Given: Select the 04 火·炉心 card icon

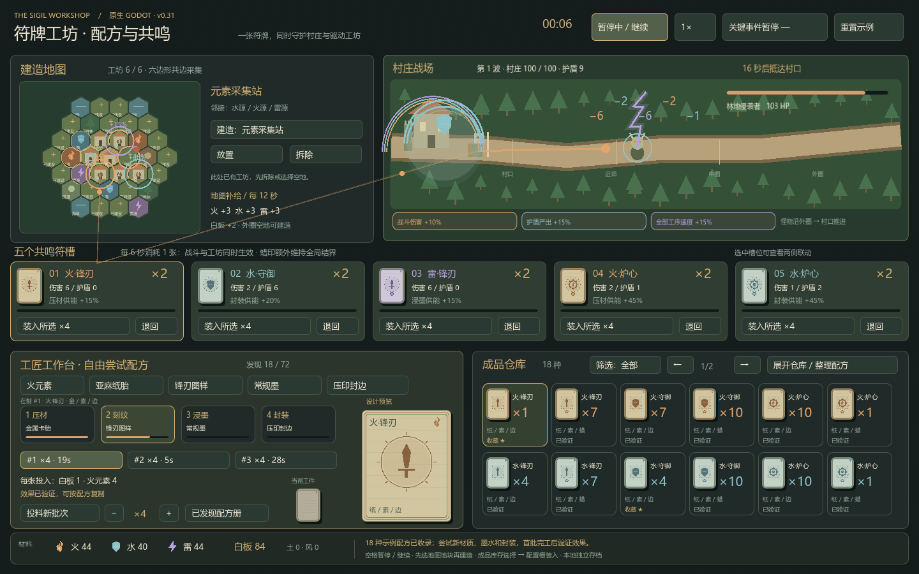Looking at the screenshot, I should point(573,285).
